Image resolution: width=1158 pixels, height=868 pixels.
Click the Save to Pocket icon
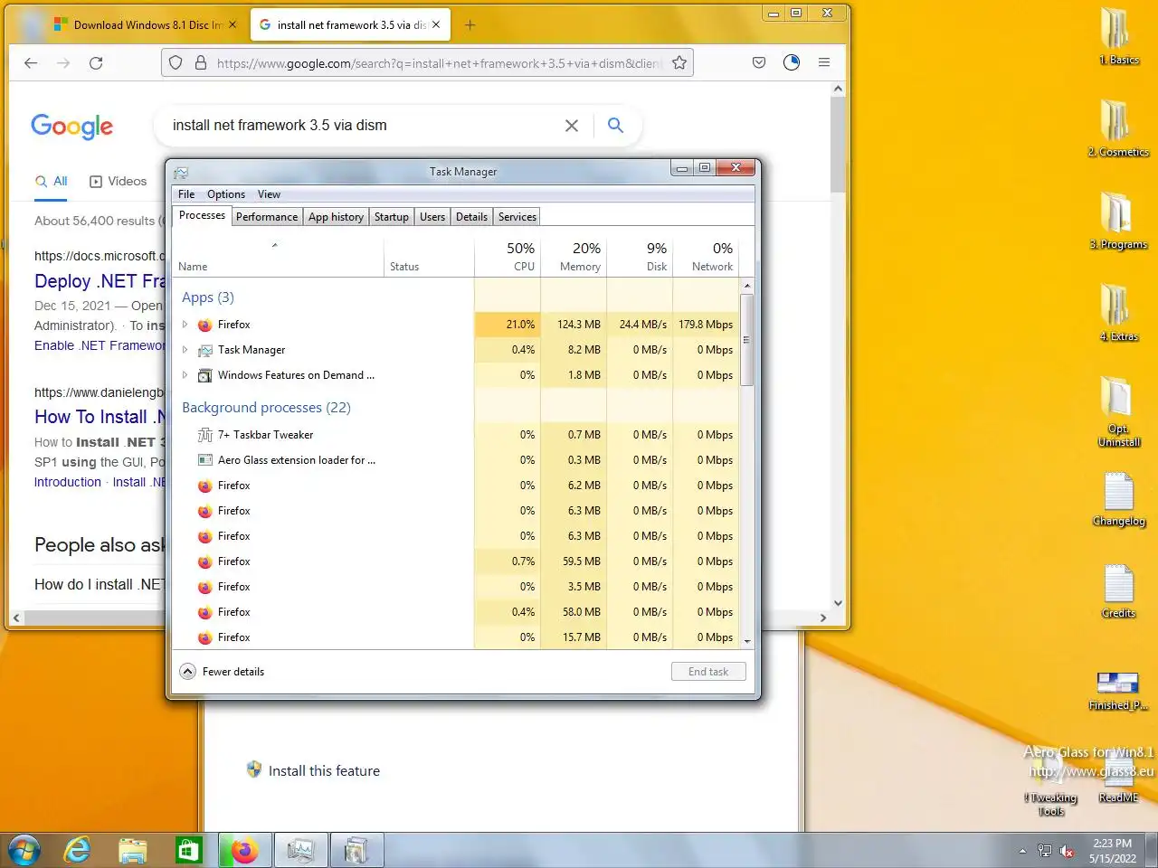click(759, 62)
